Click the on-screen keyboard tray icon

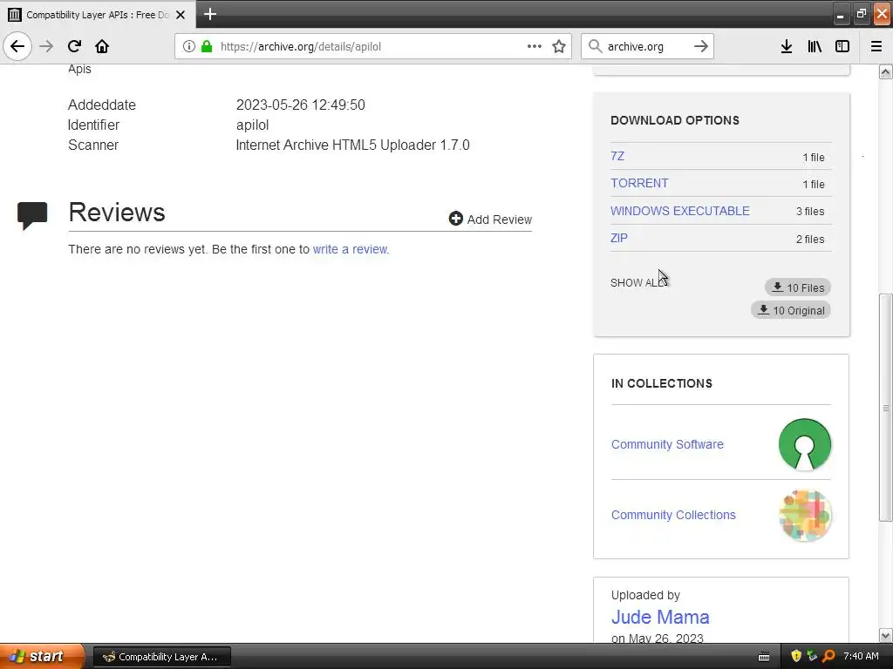[764, 657]
